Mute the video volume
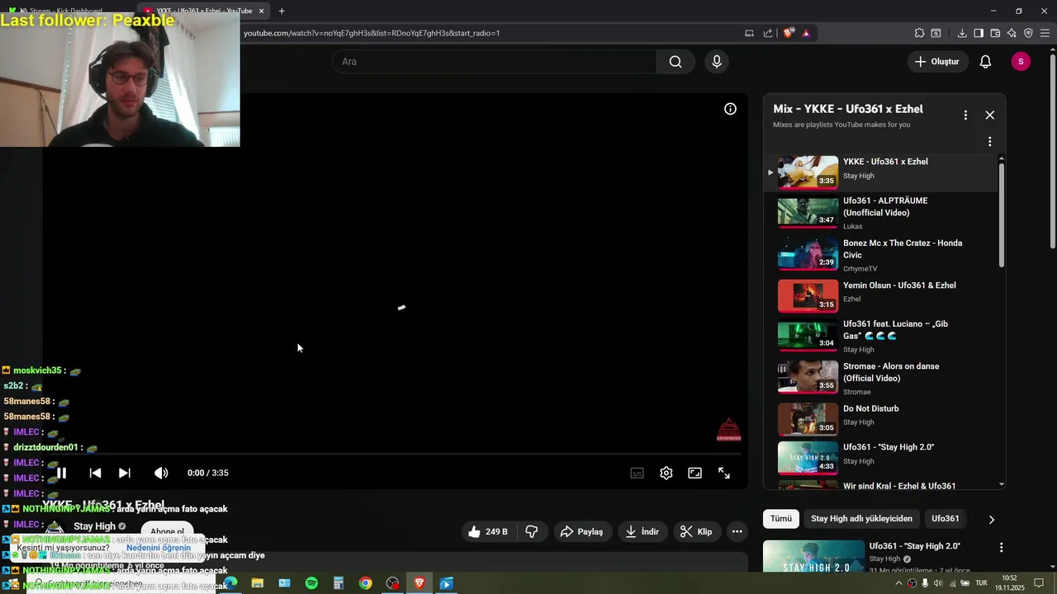Screen dimensions: 1057x594 coord(161,473)
